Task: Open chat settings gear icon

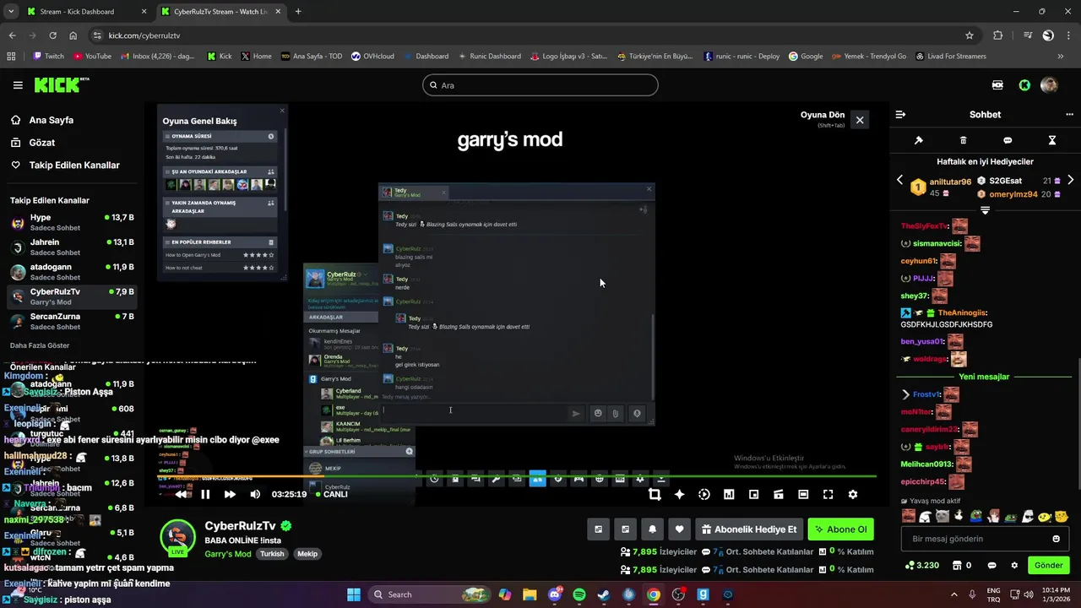Action: coord(1014,566)
